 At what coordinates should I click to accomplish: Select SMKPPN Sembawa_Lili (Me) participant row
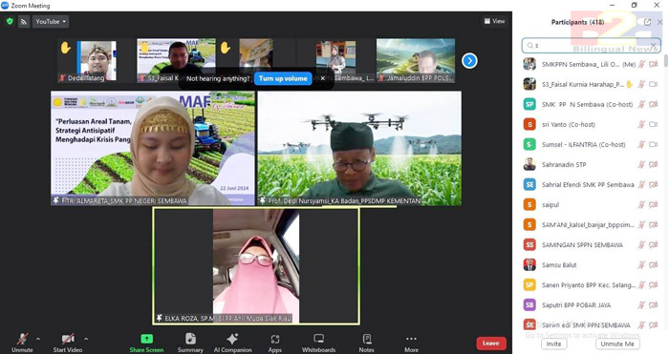591,64
